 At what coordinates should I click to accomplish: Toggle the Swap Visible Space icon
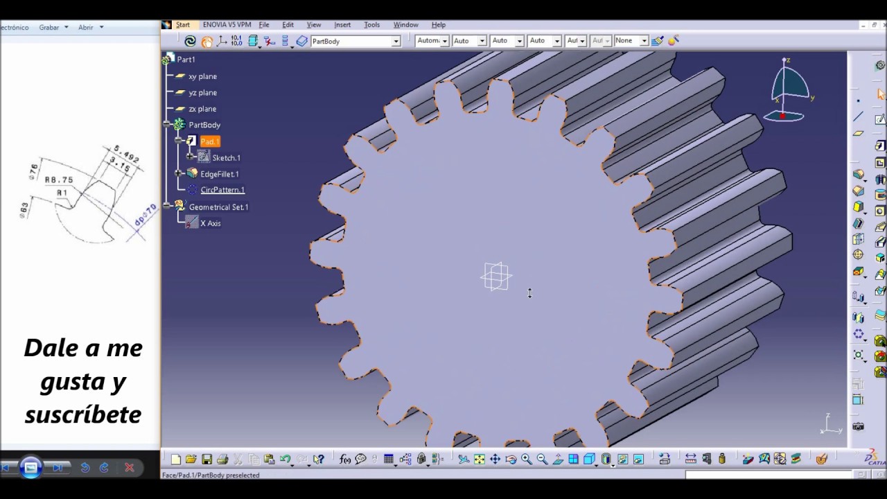(x=638, y=459)
